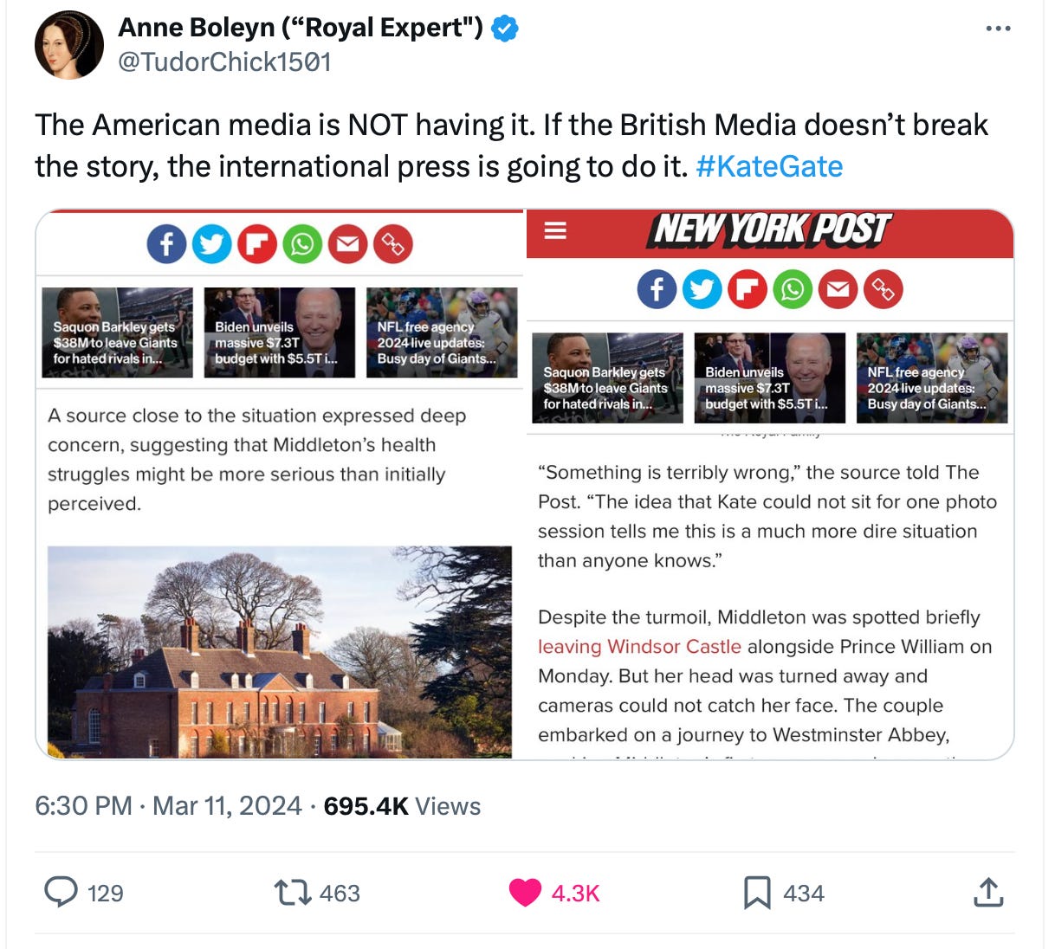The width and height of the screenshot is (1055, 949).
Task: Retweet this post
Action: click(293, 892)
